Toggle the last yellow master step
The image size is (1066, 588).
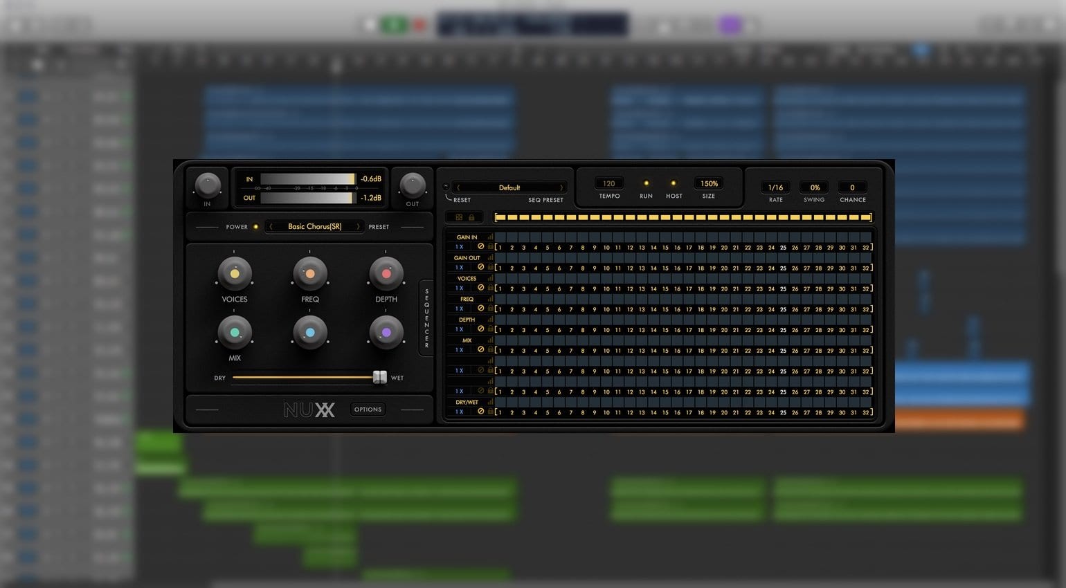click(x=866, y=217)
